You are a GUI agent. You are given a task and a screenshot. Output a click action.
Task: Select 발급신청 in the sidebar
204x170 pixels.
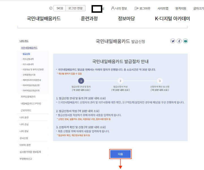click(x=26, y=54)
